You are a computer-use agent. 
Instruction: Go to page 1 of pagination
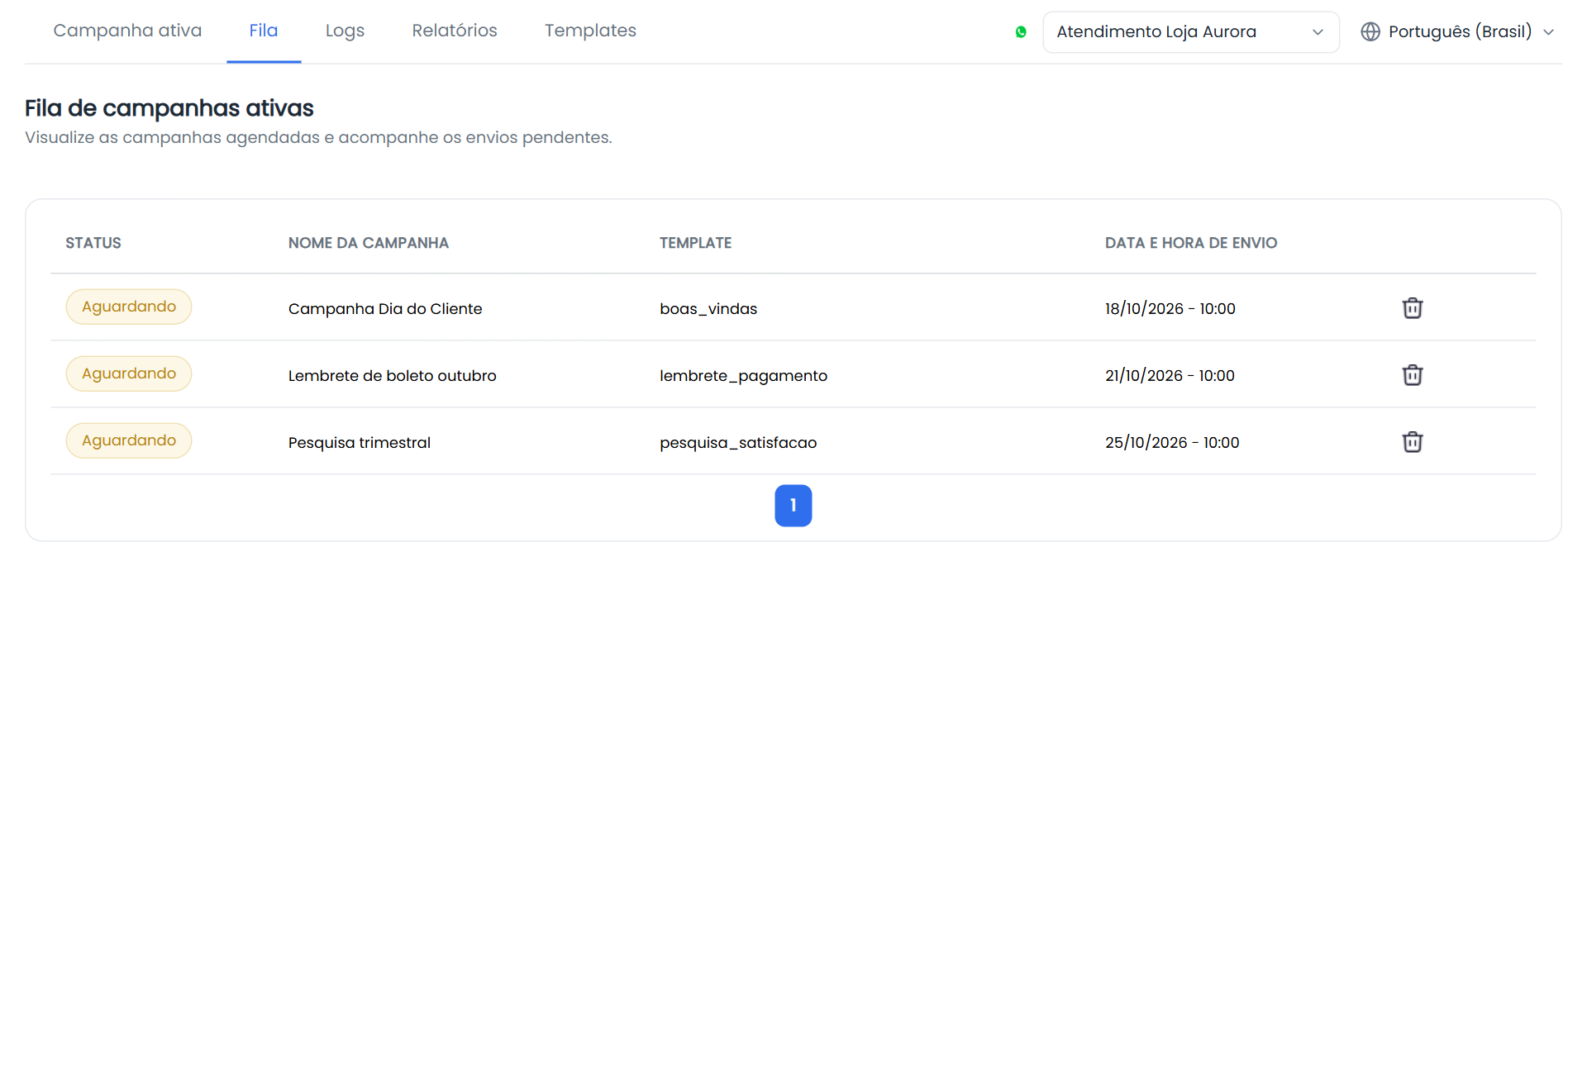pos(793,506)
